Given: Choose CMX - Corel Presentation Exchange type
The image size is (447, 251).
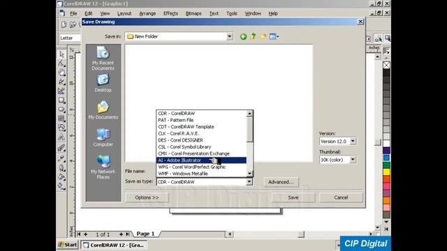Looking at the screenshot, I should coord(201,153).
